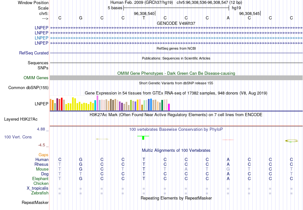Select the Mouse alignment row label
Image resolution: width=303 pixels, height=210 pixels.
point(42,169)
